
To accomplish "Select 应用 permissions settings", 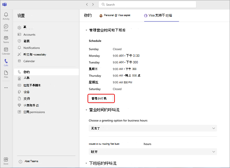I will click(x=34, y=112).
